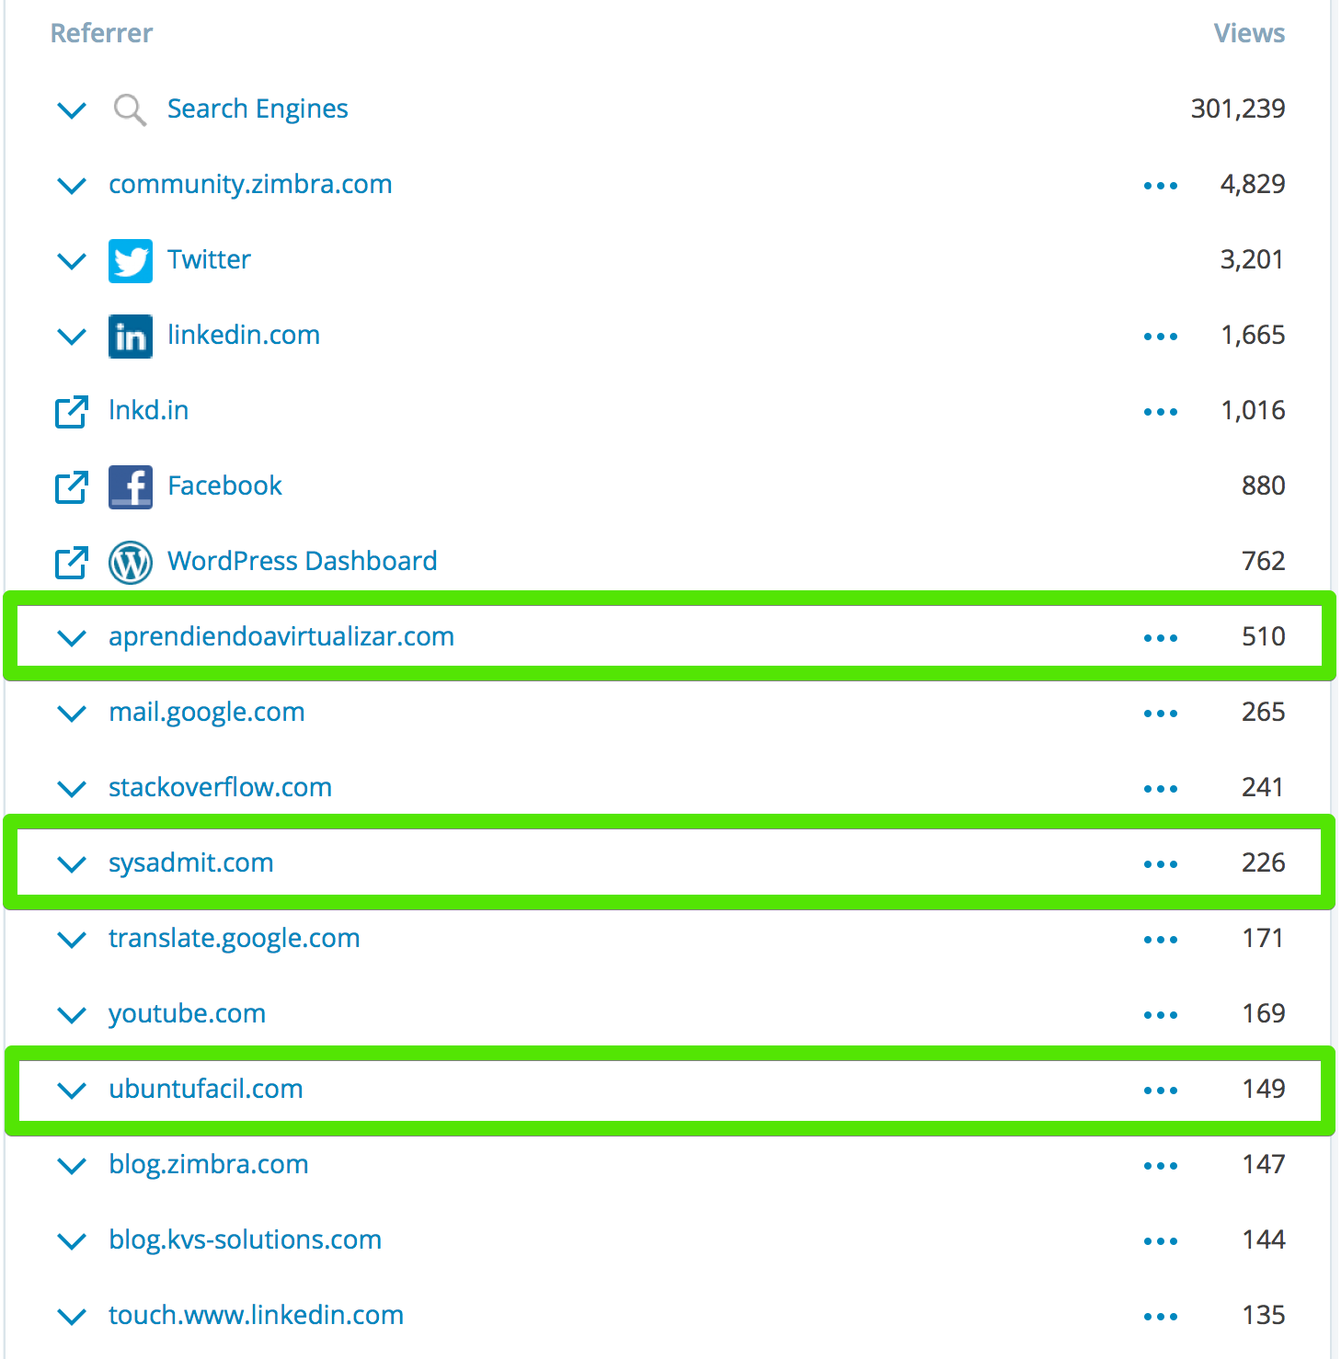Open external link icon for WordPress Dashboard

tap(72, 563)
